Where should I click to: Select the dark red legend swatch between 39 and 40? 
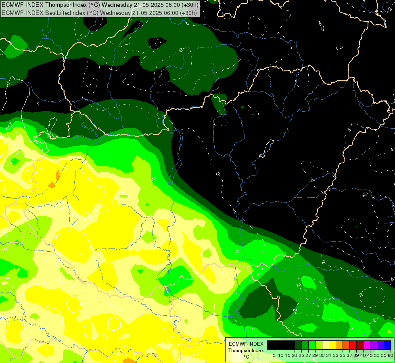click(360, 345)
